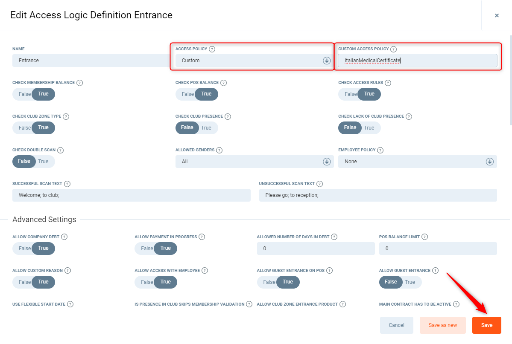Click Allow Guest Entrance help icon

tap(435, 270)
